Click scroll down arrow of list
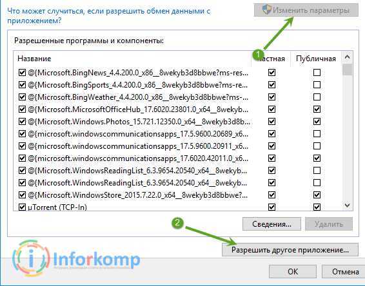This screenshot has width=365, height=286. pos(347,205)
